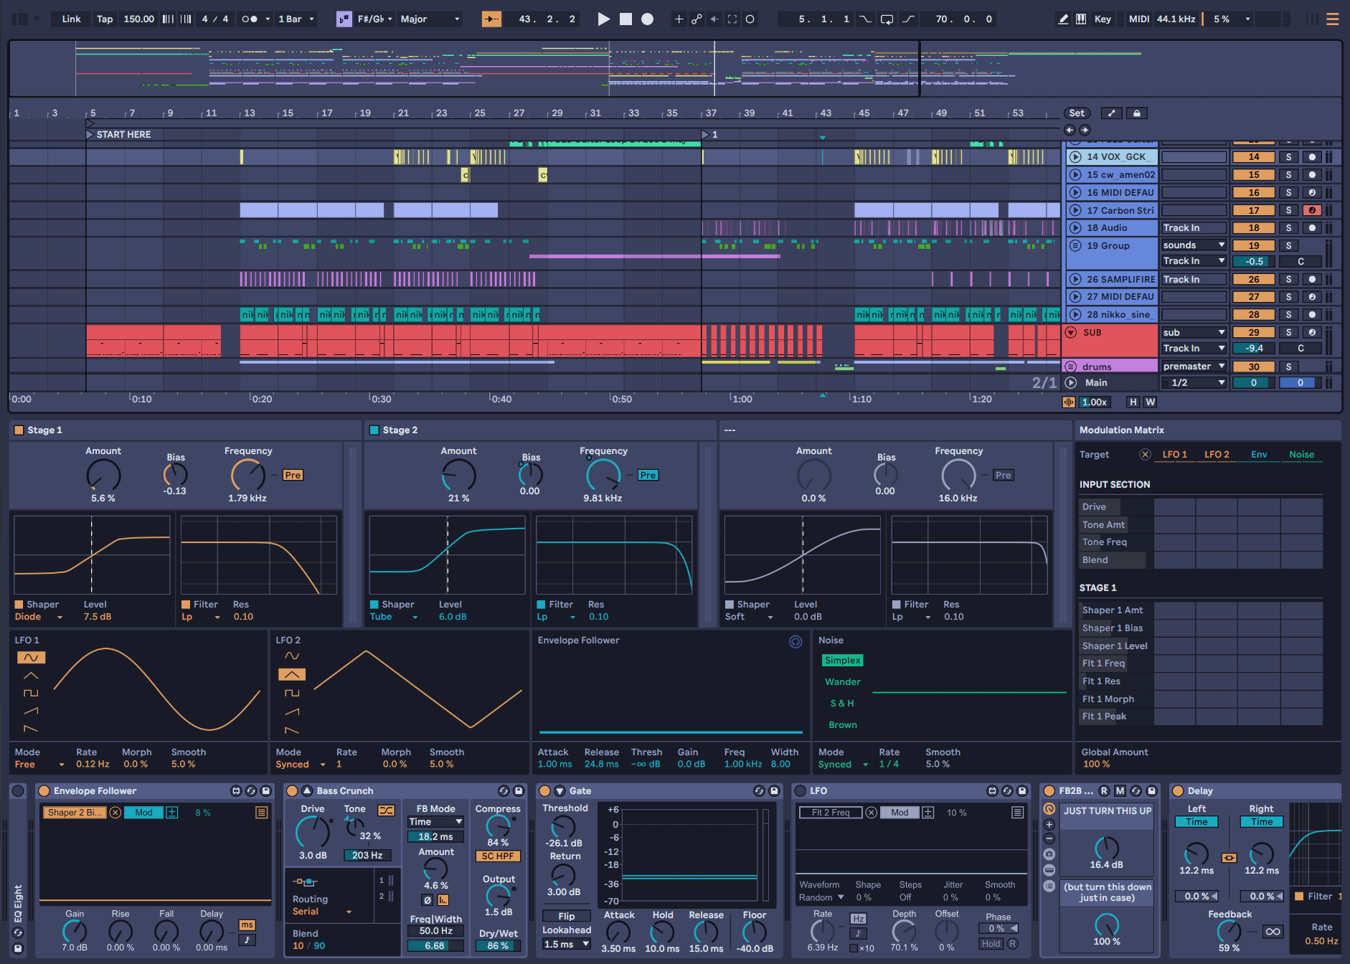Select LFO 1 tab in Modulation Matrix
This screenshot has height=964, width=1350.
(x=1174, y=455)
